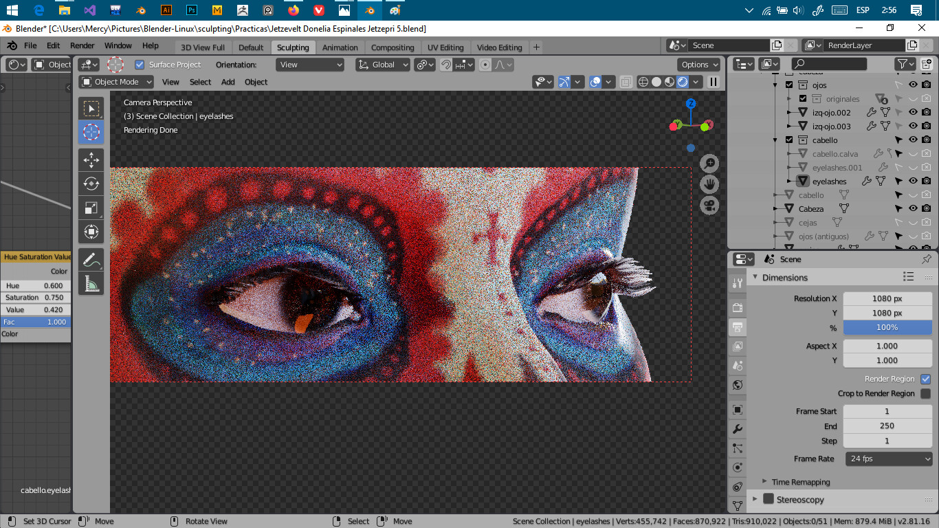
Task: Expand the Time Remapping panel
Action: pyautogui.click(x=800, y=482)
